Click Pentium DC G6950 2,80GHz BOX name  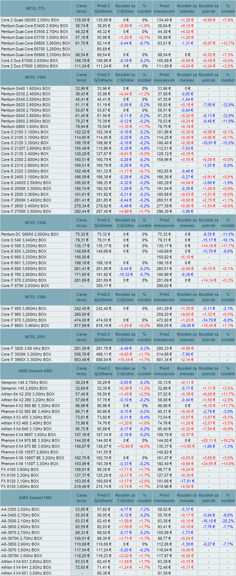point(30,234)
